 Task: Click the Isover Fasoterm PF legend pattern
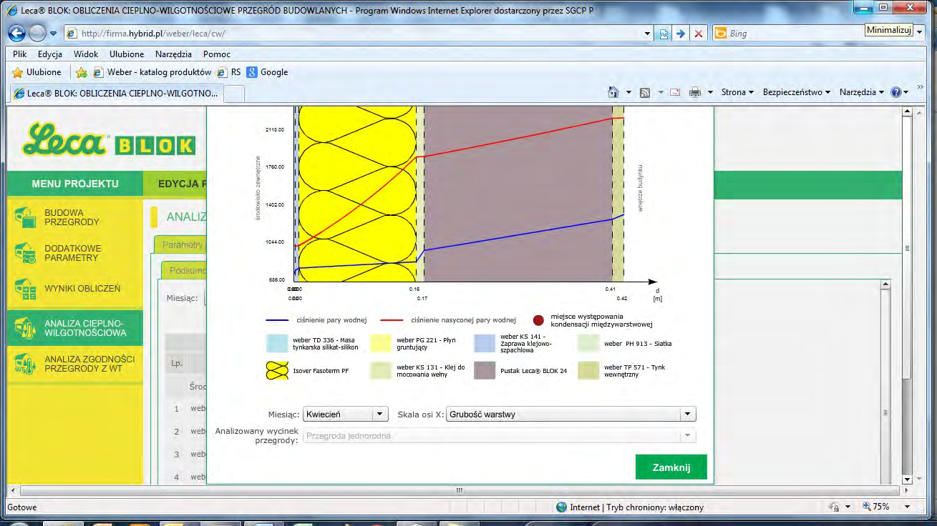pyautogui.click(x=277, y=371)
